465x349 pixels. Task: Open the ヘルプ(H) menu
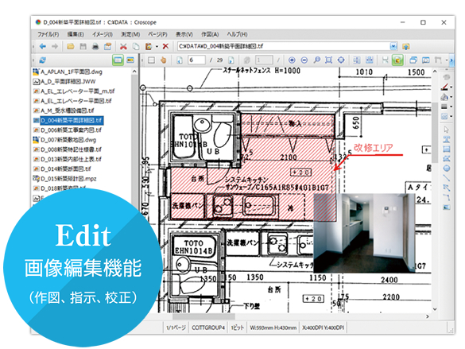point(237,34)
